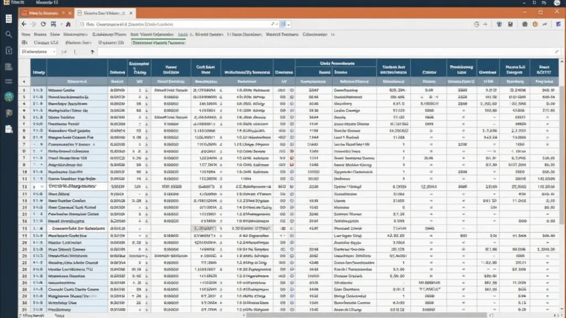Tick the checkbox in the highlighted white table row

(x=42, y=187)
